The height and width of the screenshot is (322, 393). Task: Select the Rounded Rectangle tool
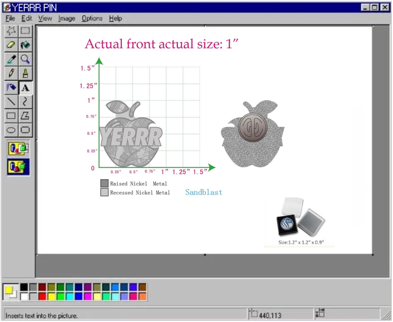coord(26,130)
